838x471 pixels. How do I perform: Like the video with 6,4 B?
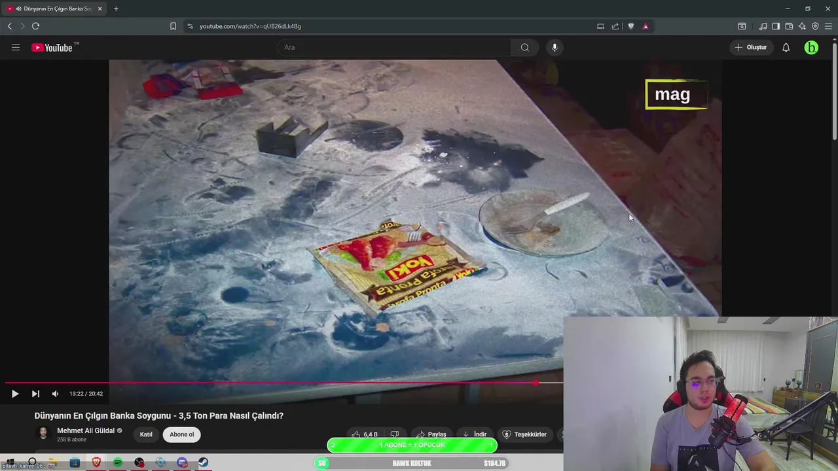pos(364,434)
